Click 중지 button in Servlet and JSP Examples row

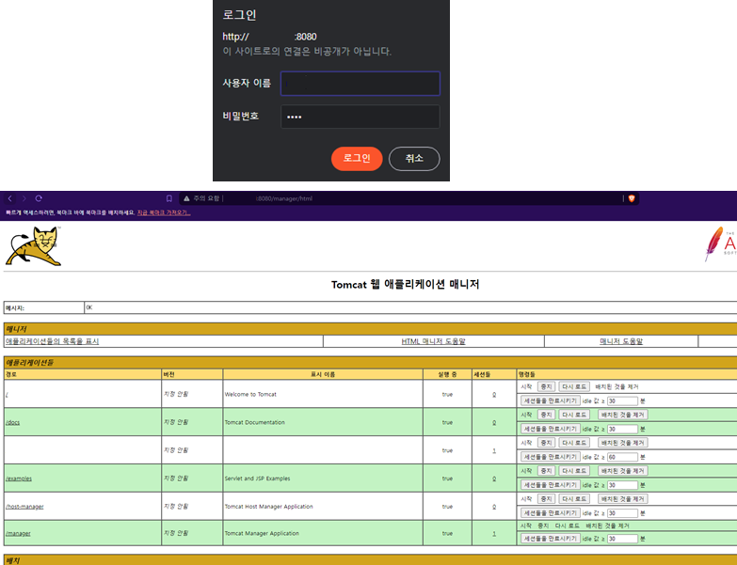(546, 471)
